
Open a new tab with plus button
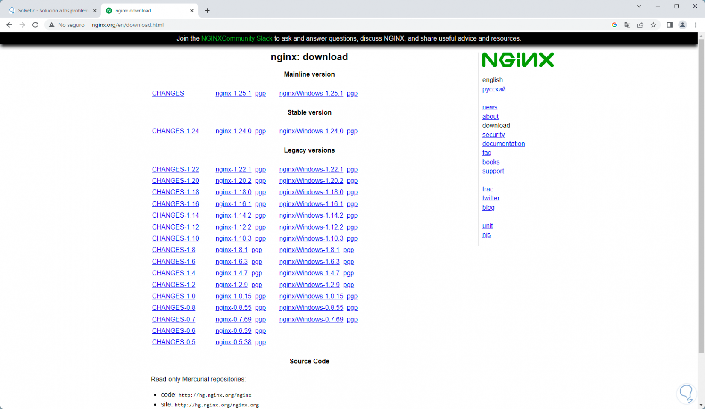207,11
